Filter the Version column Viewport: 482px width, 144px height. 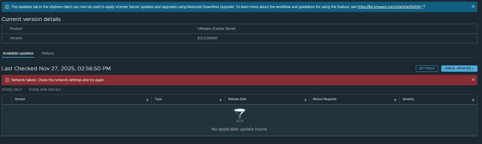(147, 100)
